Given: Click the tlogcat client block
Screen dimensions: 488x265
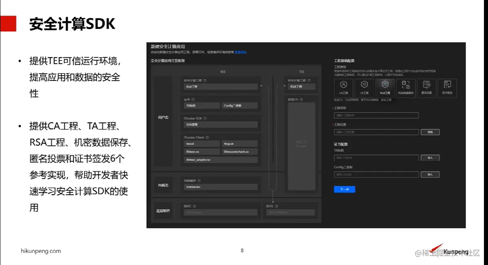Looking at the screenshot, I should point(240,143).
